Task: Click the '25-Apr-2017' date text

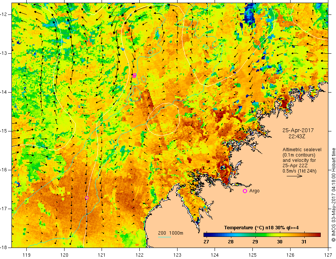Action: 298,130
